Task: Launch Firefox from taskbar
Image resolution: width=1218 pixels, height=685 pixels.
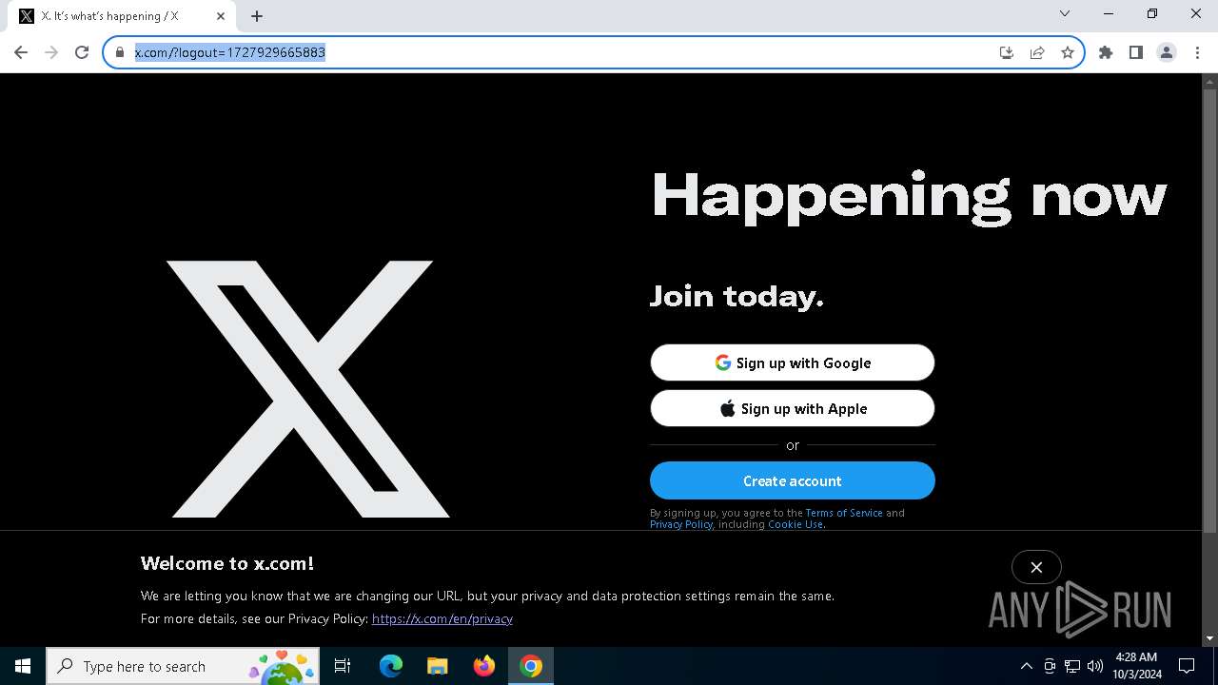Action: pyautogui.click(x=484, y=666)
